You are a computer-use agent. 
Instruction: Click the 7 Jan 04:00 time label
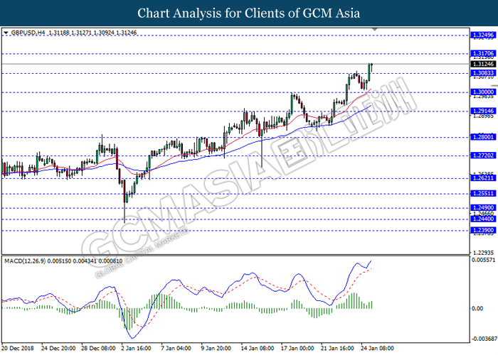point(176,348)
